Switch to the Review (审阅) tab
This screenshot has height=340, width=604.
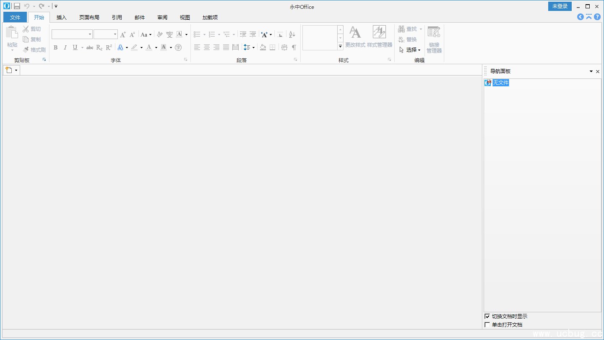pyautogui.click(x=162, y=17)
